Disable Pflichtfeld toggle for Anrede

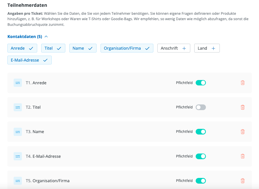tap(200, 83)
